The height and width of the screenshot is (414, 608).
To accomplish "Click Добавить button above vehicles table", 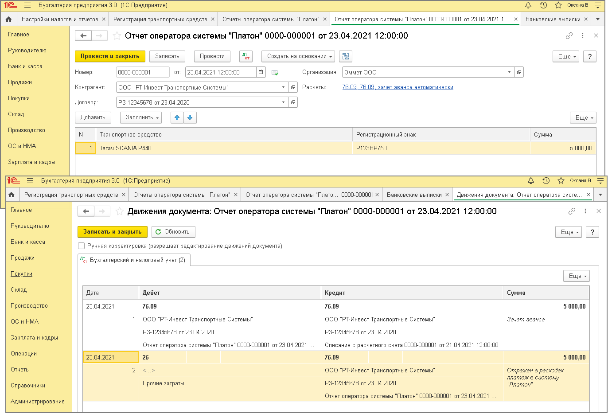I will (x=93, y=117).
